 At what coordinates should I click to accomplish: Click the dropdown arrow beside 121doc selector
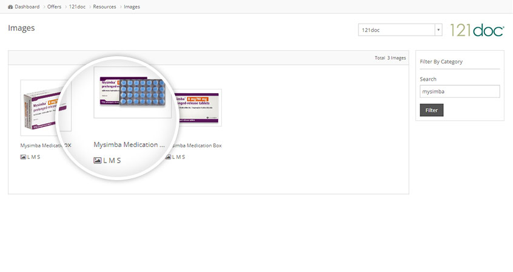tap(438, 30)
